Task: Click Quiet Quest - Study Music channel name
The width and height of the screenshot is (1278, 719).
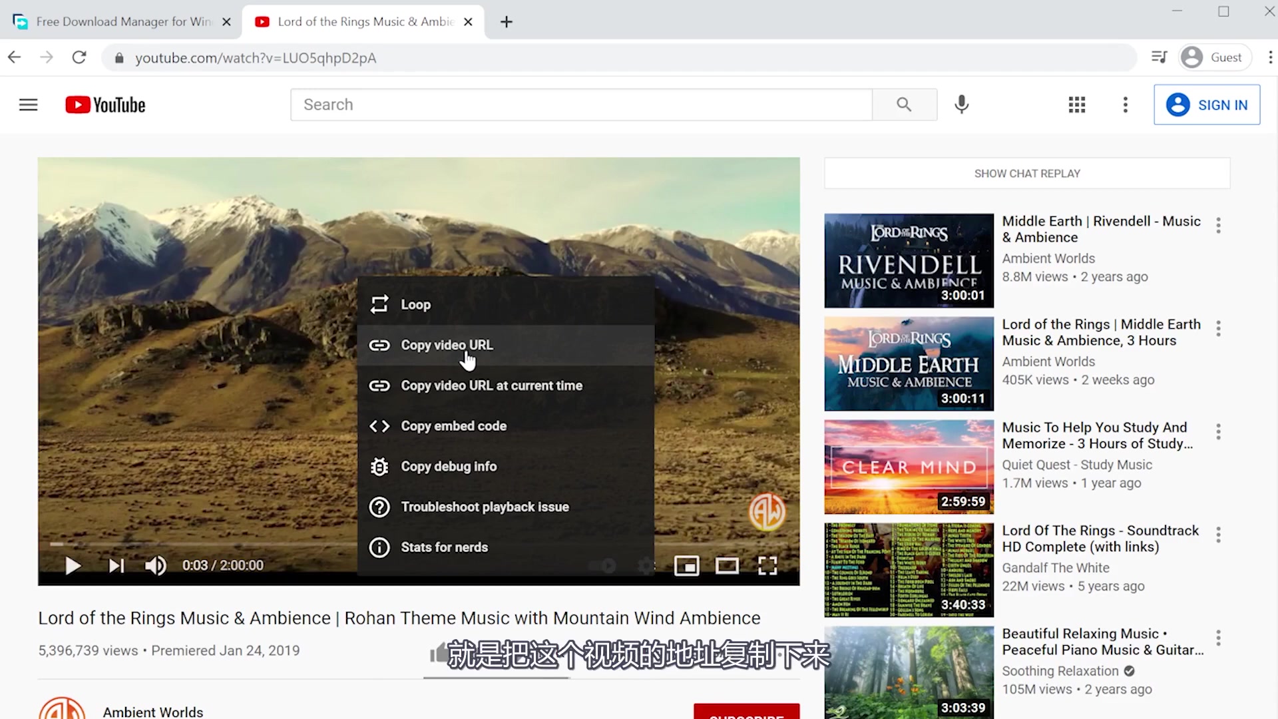Action: (1077, 465)
